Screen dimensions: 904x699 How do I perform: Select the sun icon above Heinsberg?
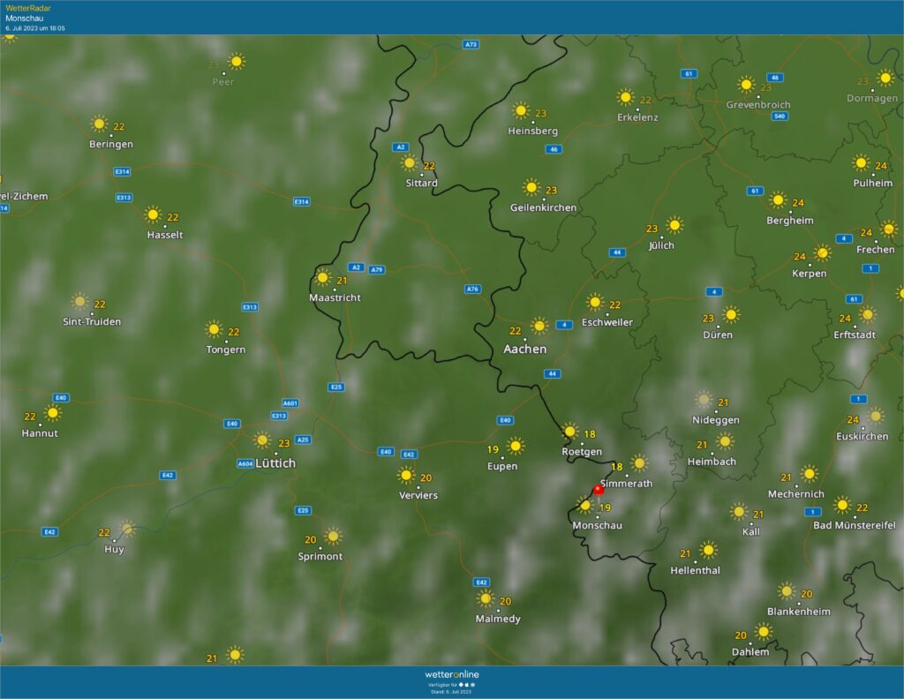point(521,110)
